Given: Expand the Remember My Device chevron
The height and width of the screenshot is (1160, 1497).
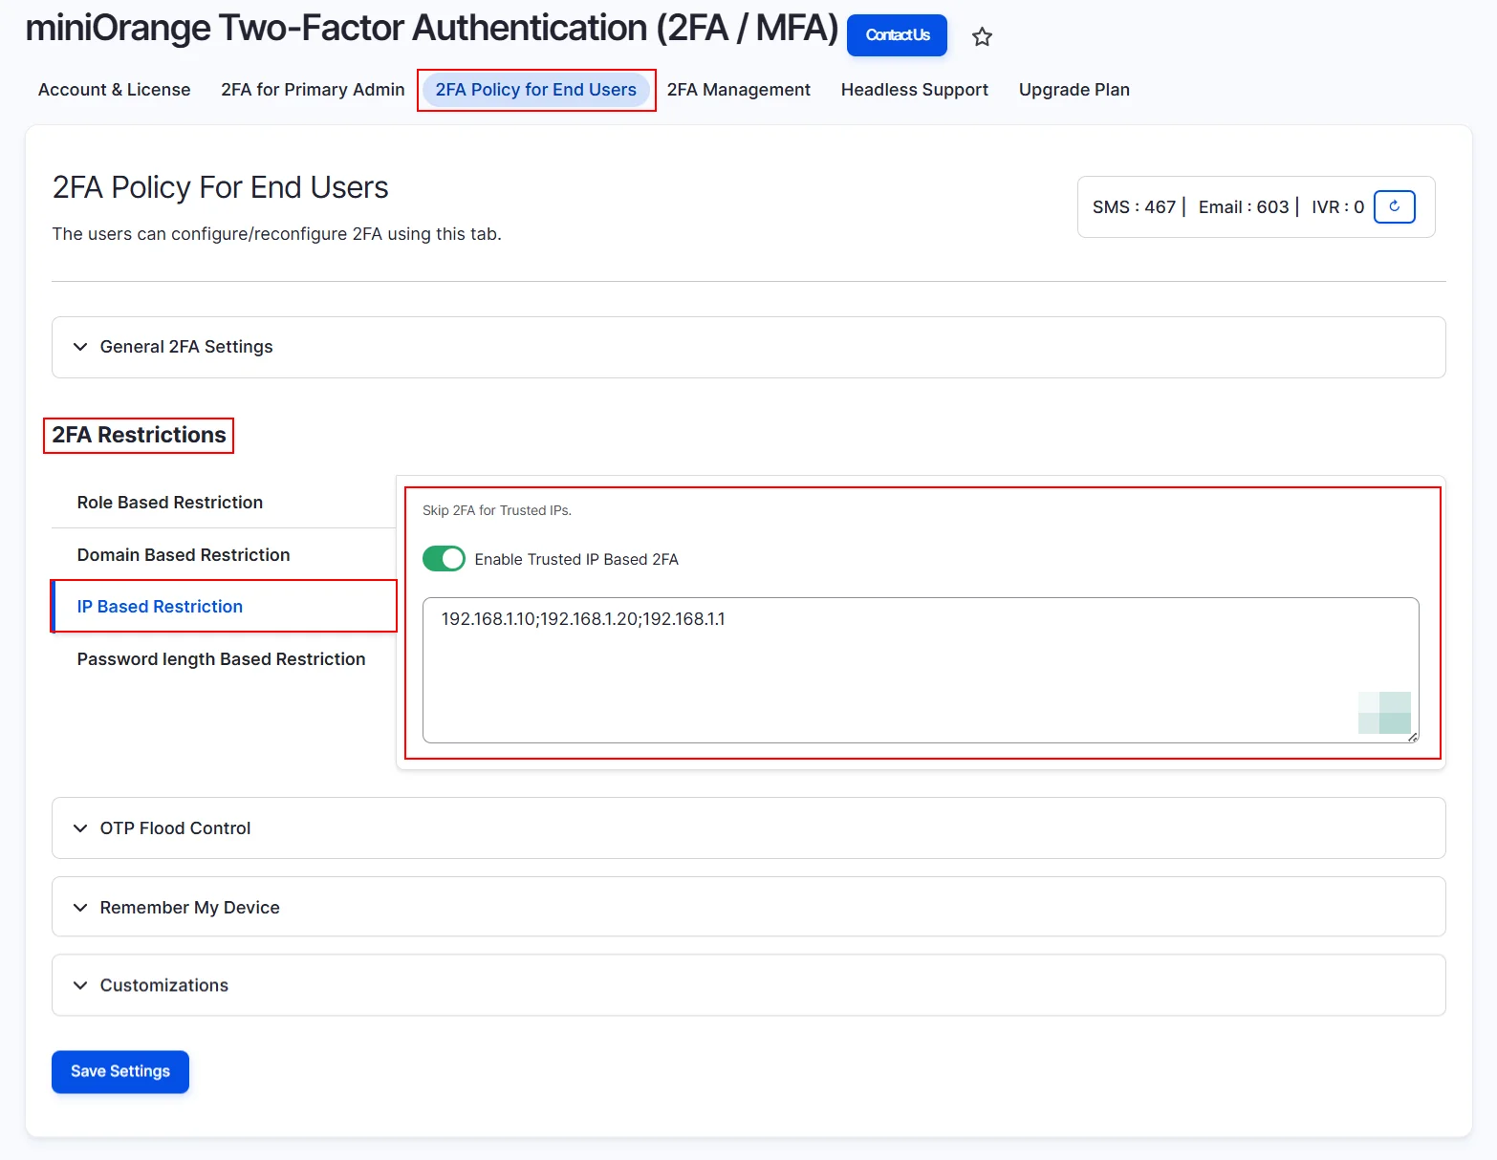Looking at the screenshot, I should (x=80, y=908).
